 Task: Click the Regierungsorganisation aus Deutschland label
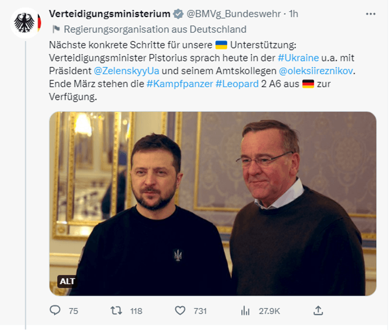[x=155, y=29]
